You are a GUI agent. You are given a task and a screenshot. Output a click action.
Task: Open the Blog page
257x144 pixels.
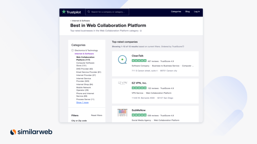[187, 11]
